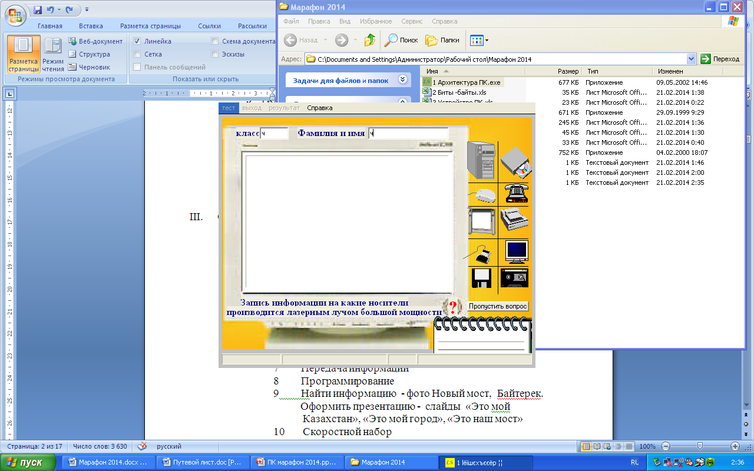Image resolution: width=754 pixels, height=471 pixels.
Task: Toggle the Папки folders pane button
Action: coord(442,40)
